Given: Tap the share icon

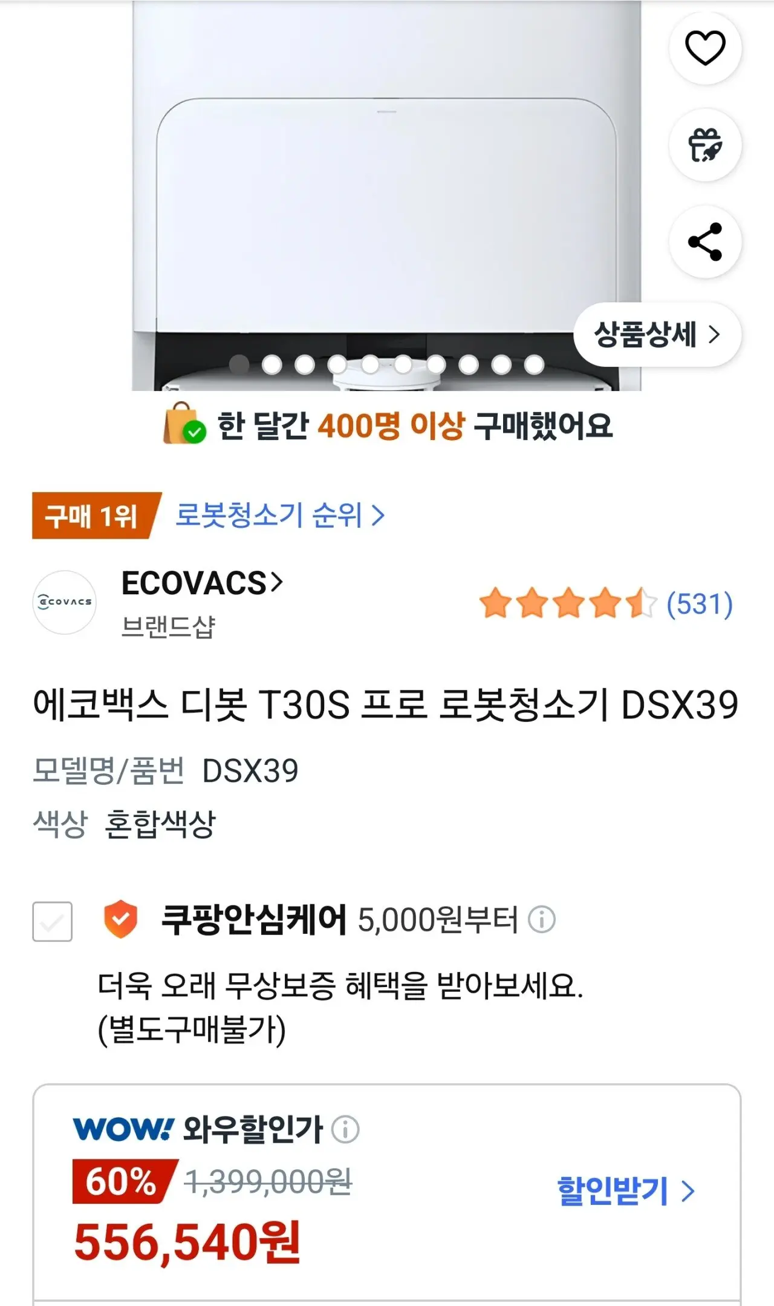Looking at the screenshot, I should [x=705, y=242].
